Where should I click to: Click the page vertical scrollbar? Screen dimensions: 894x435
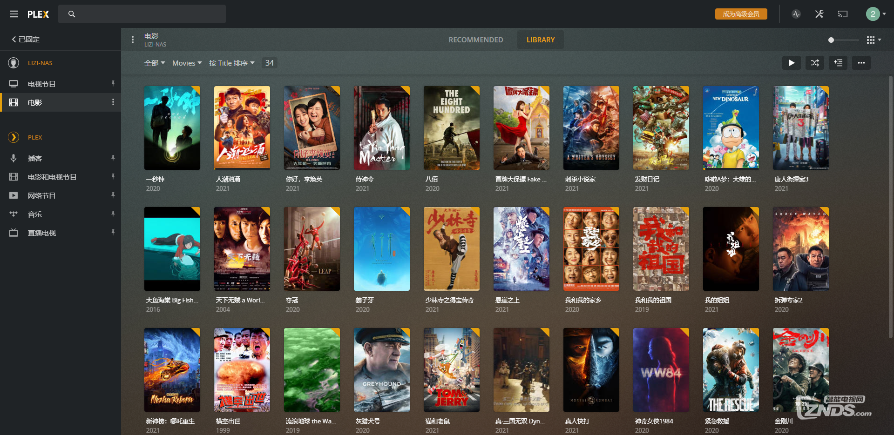click(890, 207)
